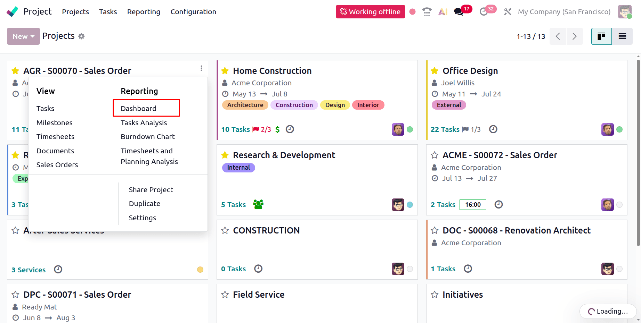Screen dimensions: 641x323
Task: Click activity clock on ACME S00072 card
Action: (499, 205)
